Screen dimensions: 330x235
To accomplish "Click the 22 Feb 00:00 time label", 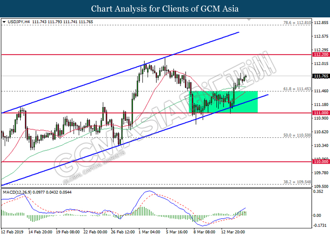I will [x=95, y=232].
